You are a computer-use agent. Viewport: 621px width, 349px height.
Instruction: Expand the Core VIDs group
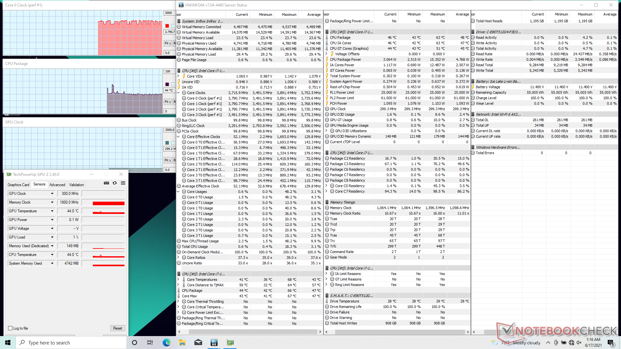[x=178, y=76]
